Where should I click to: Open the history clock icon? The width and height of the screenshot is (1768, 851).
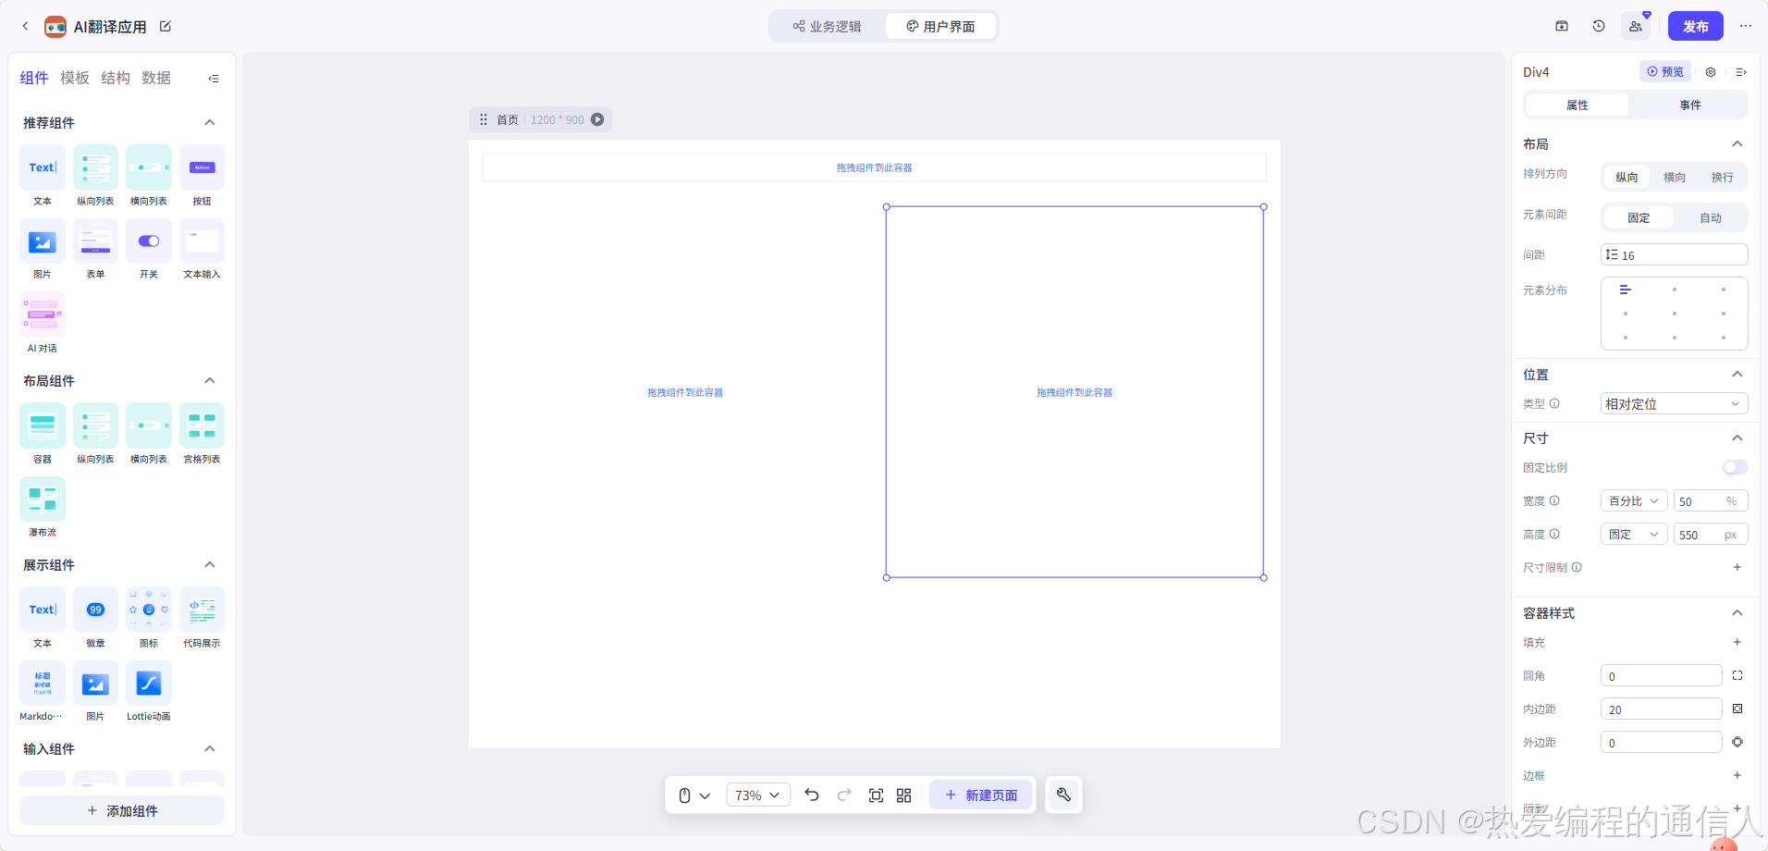[1599, 26]
